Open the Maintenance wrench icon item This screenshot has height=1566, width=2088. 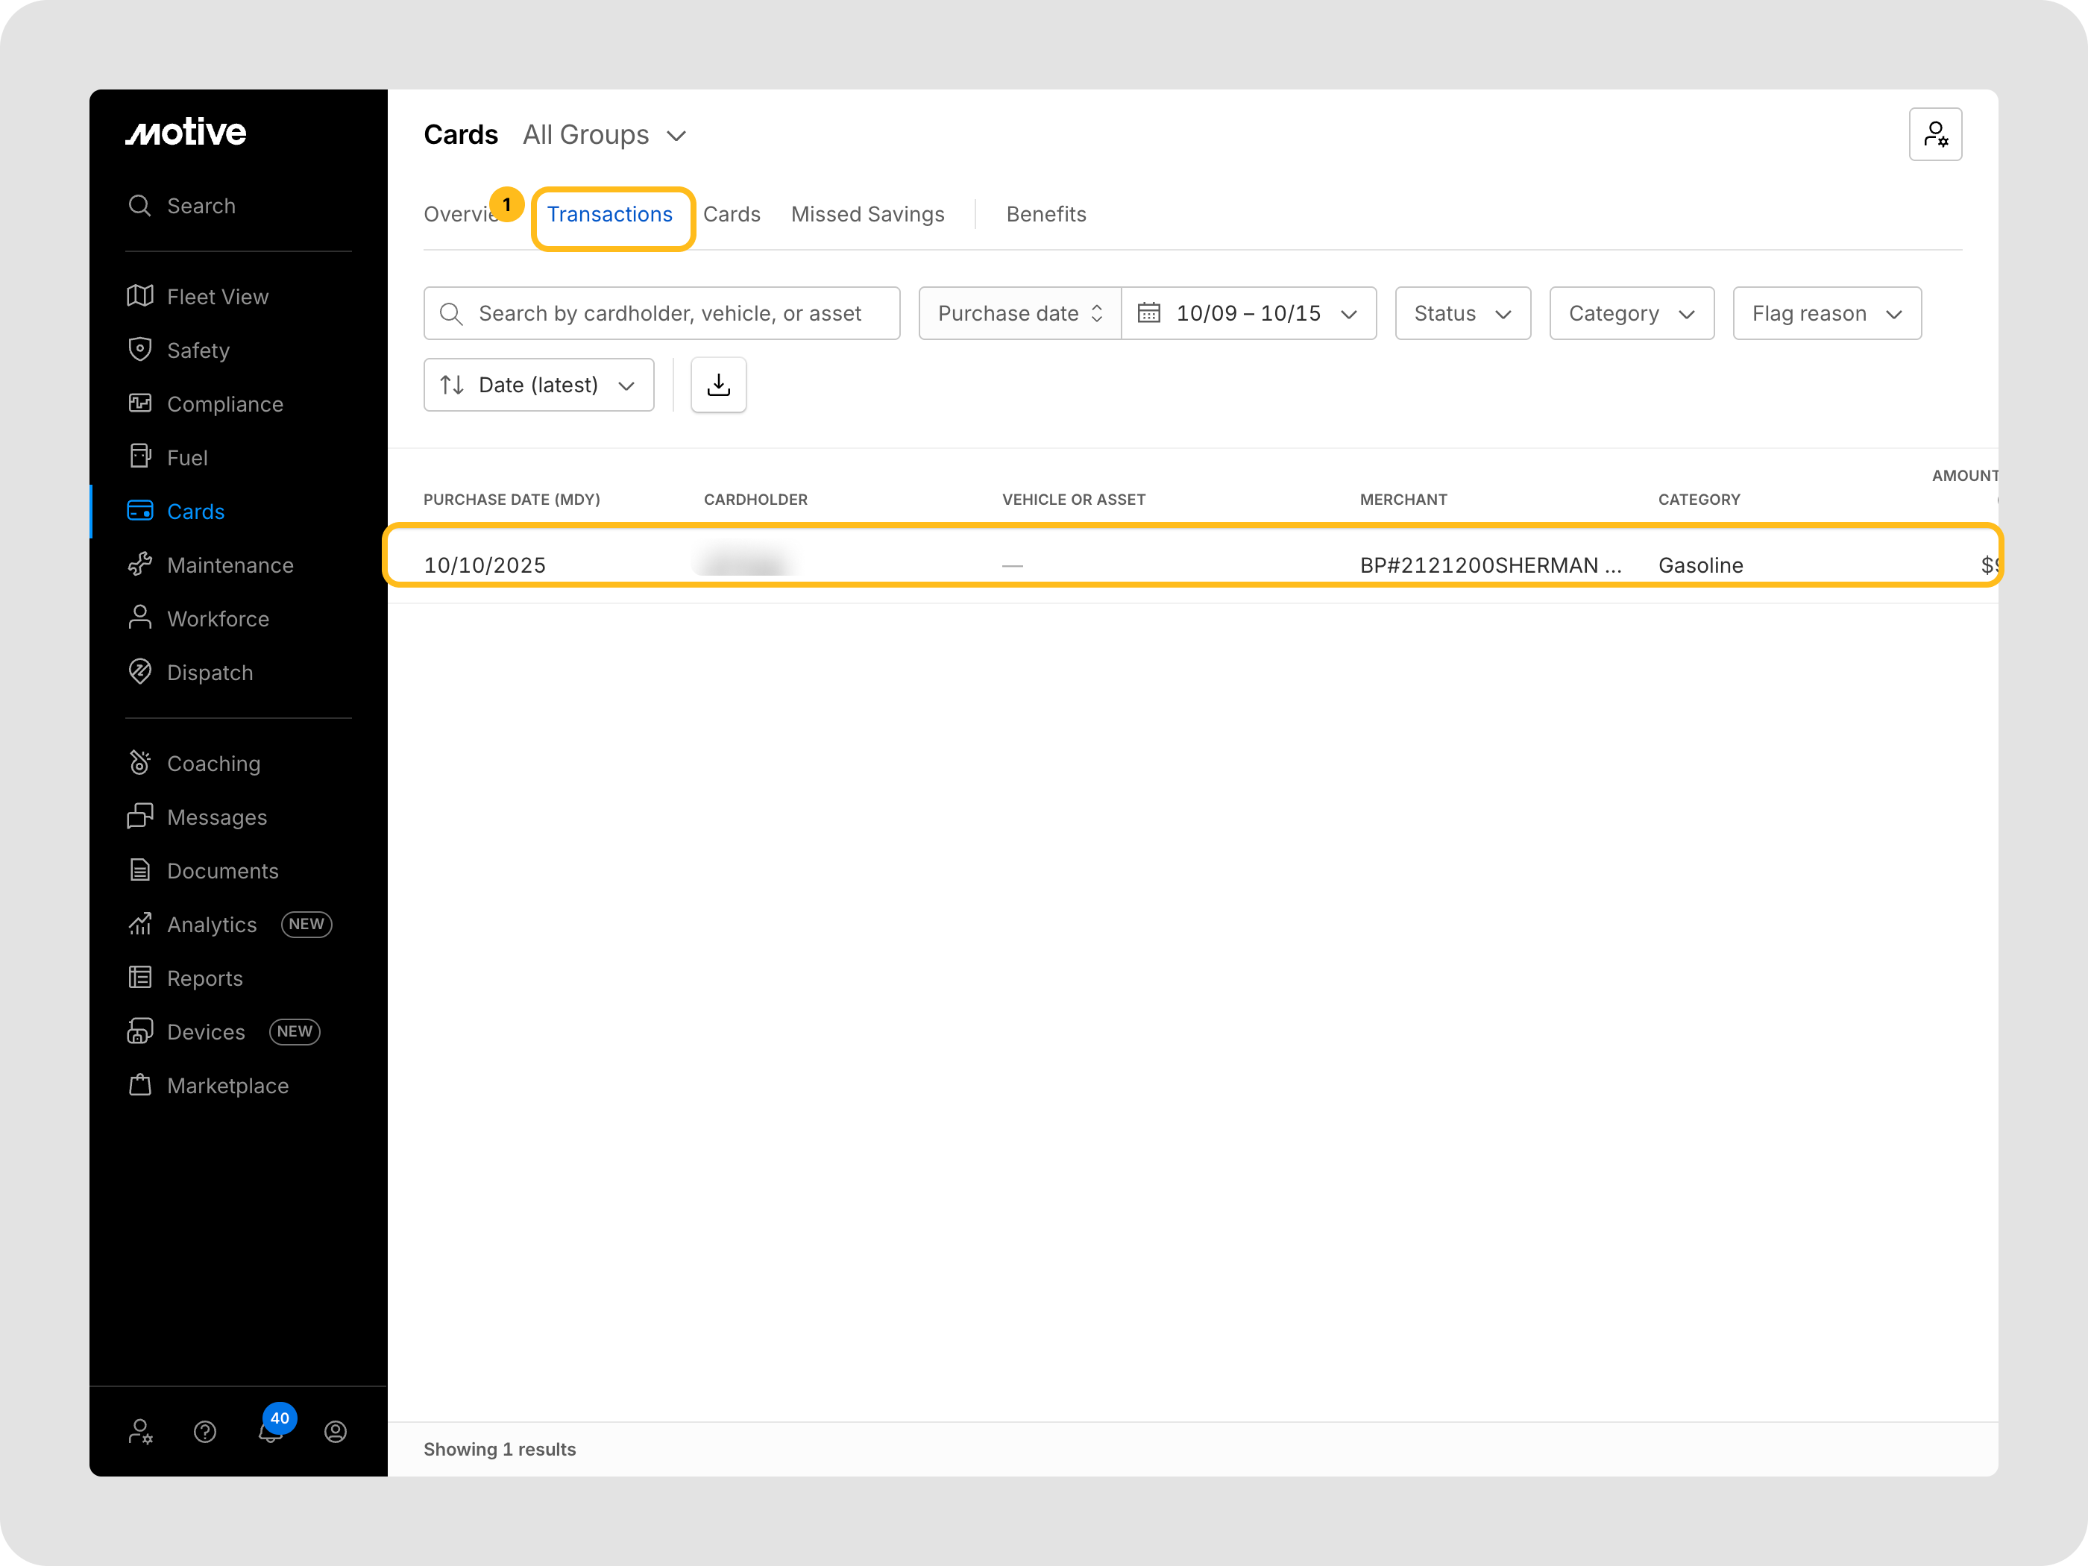click(x=139, y=565)
